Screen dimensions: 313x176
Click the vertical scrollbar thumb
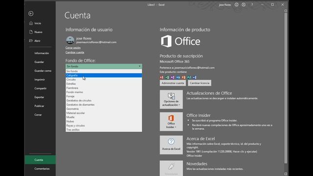click(286, 88)
